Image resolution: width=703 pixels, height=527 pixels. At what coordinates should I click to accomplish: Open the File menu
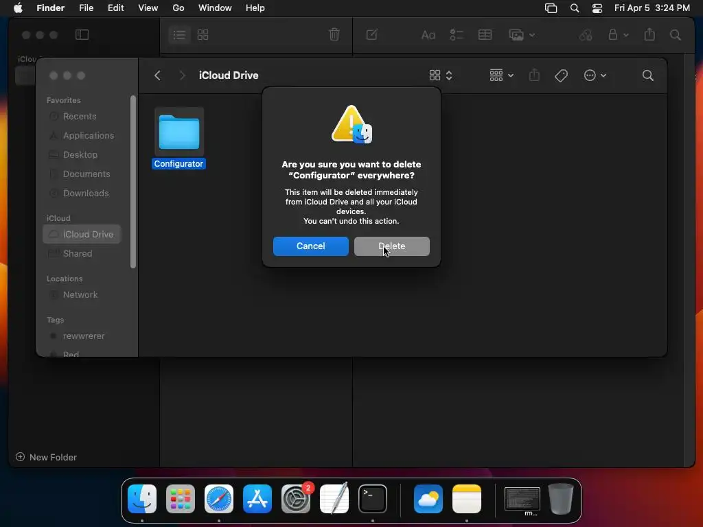click(86, 8)
